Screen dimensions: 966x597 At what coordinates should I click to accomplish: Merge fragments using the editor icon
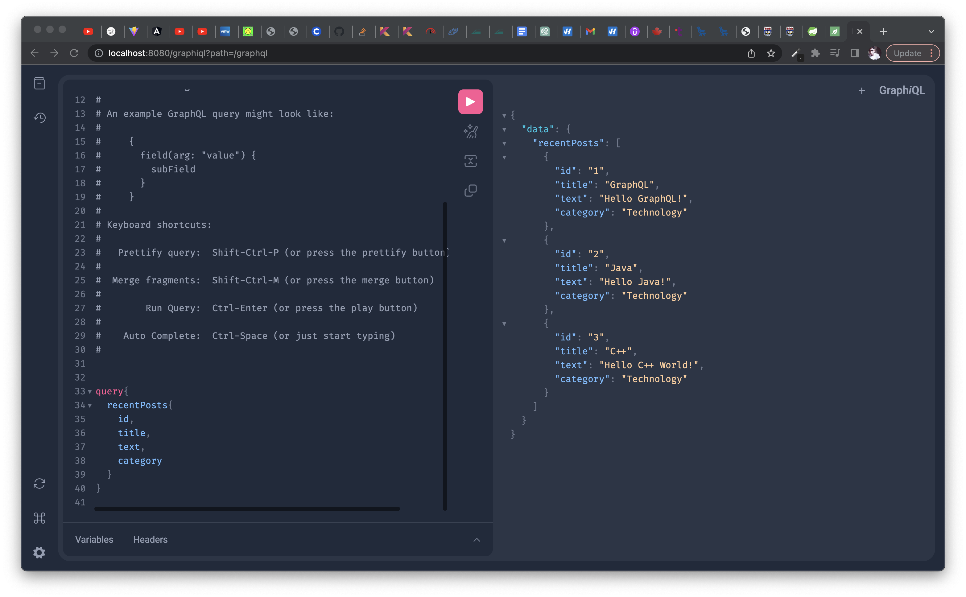(x=471, y=161)
